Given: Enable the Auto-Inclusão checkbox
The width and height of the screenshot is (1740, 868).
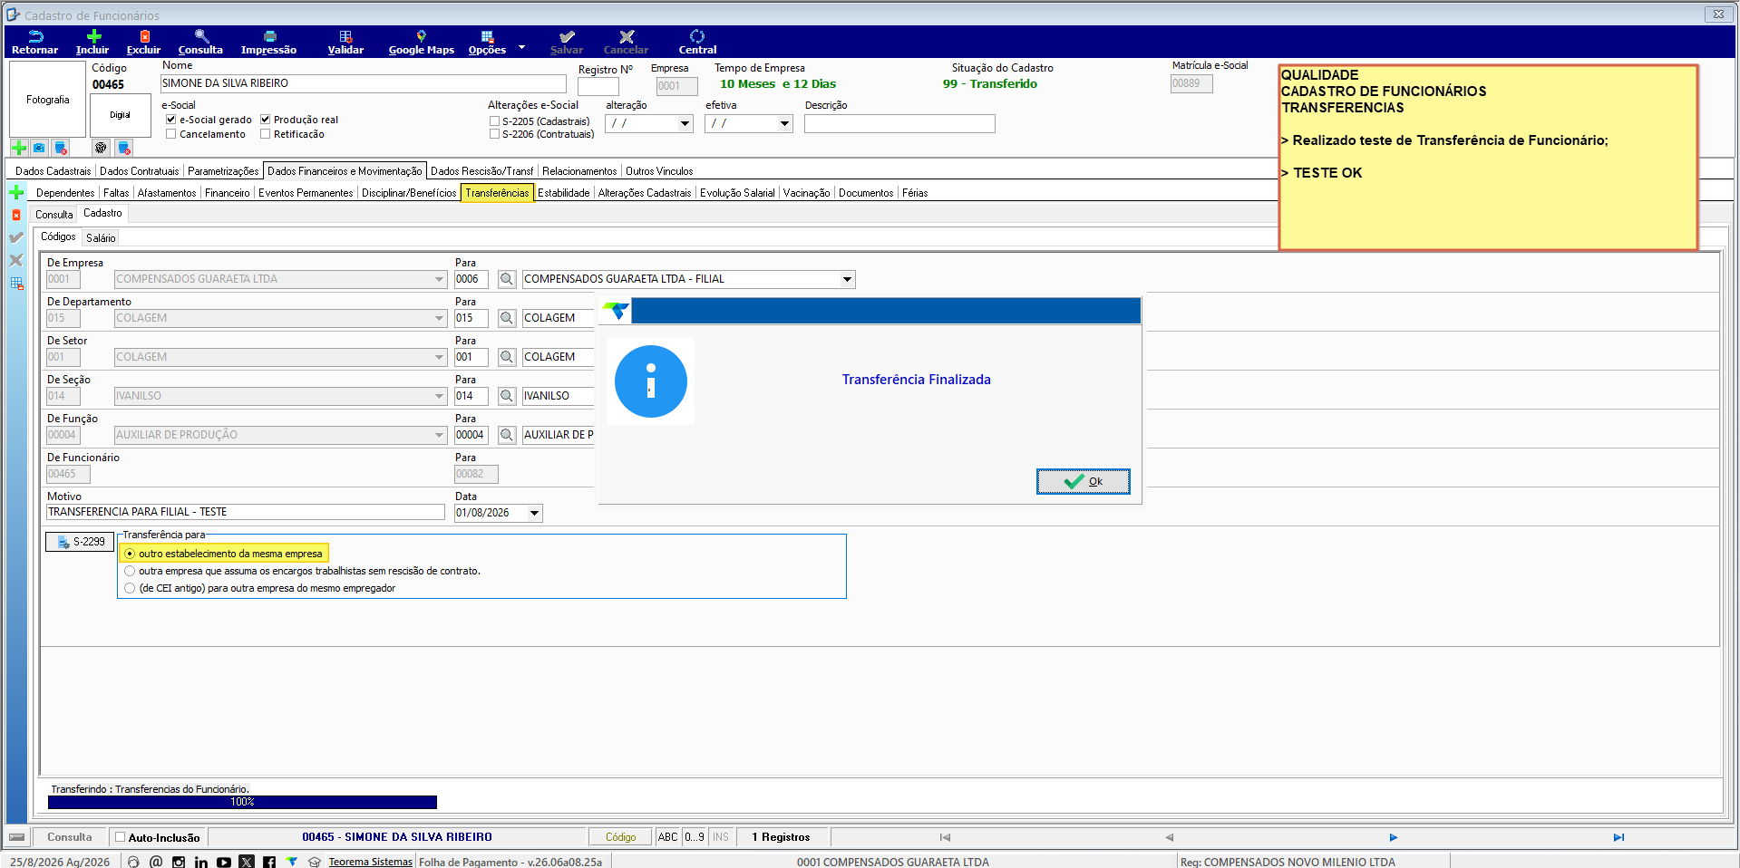Looking at the screenshot, I should pos(120,837).
